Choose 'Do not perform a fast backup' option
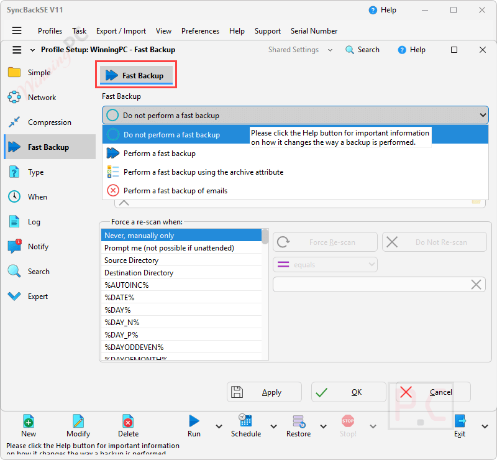Viewport: 497px width, 460px height. point(294,134)
